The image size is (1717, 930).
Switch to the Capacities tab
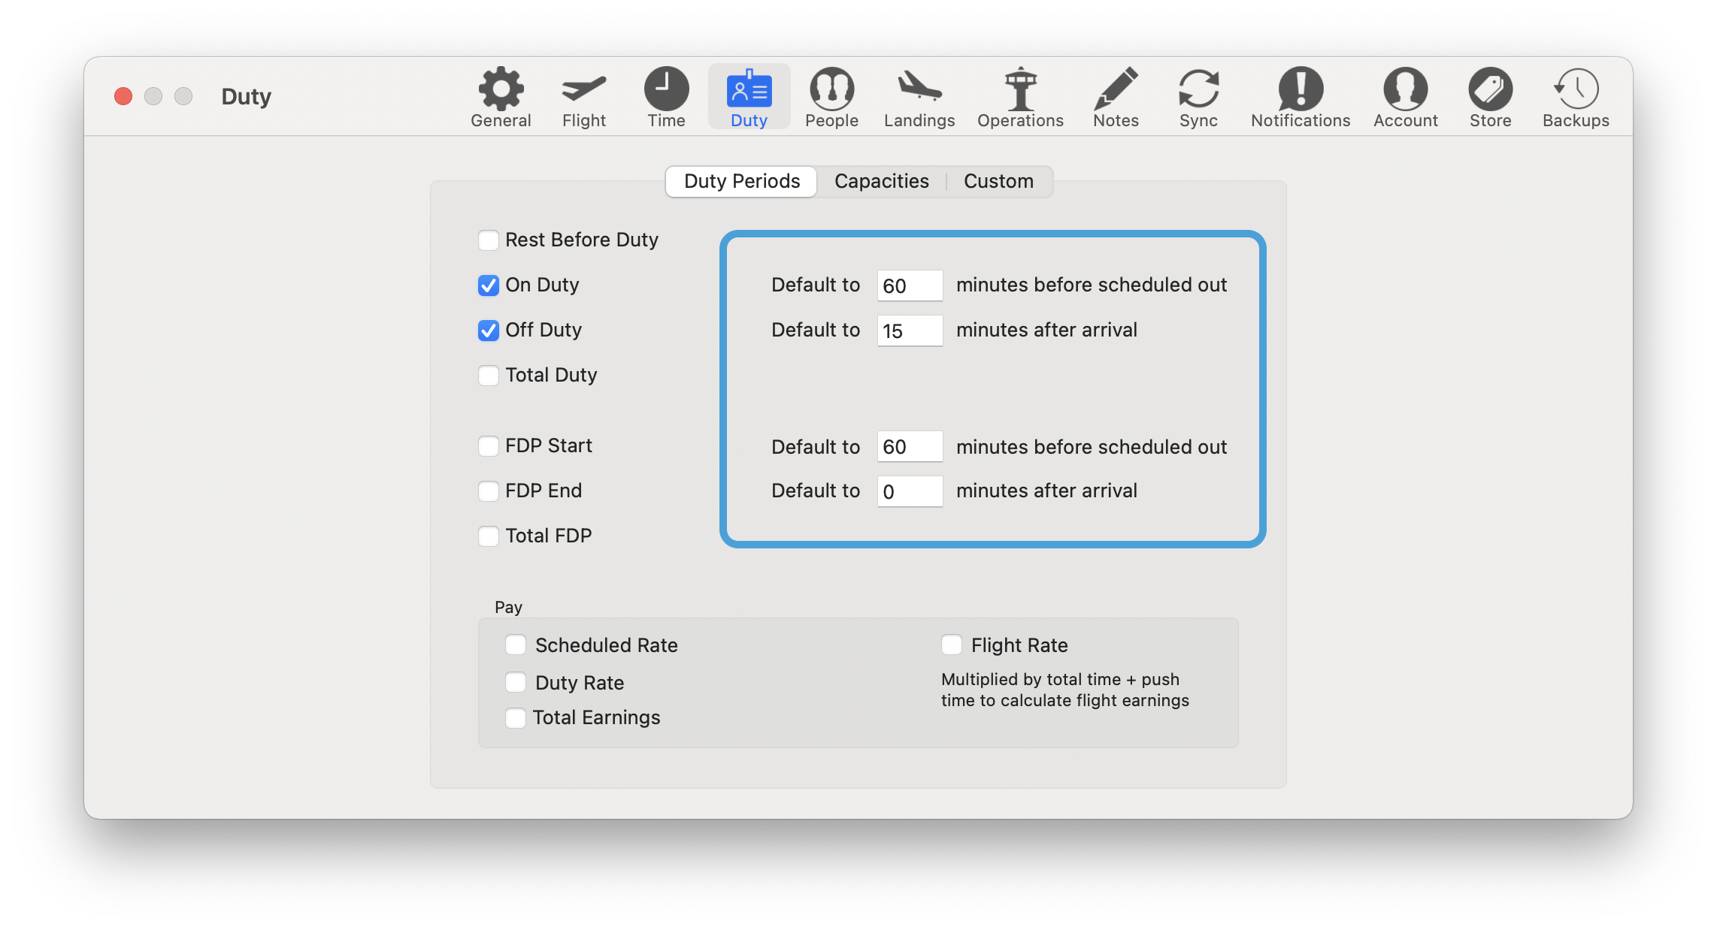point(881,182)
